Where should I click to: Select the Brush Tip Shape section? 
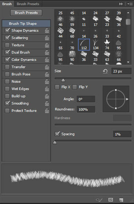[26, 24]
